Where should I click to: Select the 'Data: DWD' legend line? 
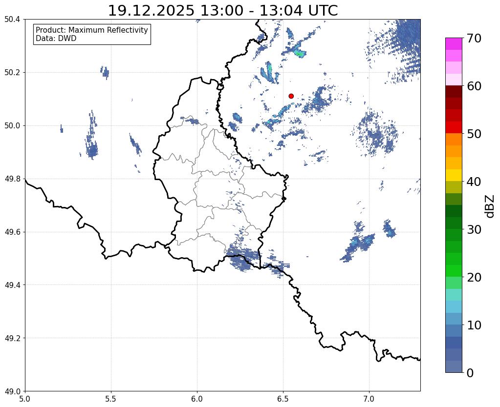pyautogui.click(x=56, y=39)
